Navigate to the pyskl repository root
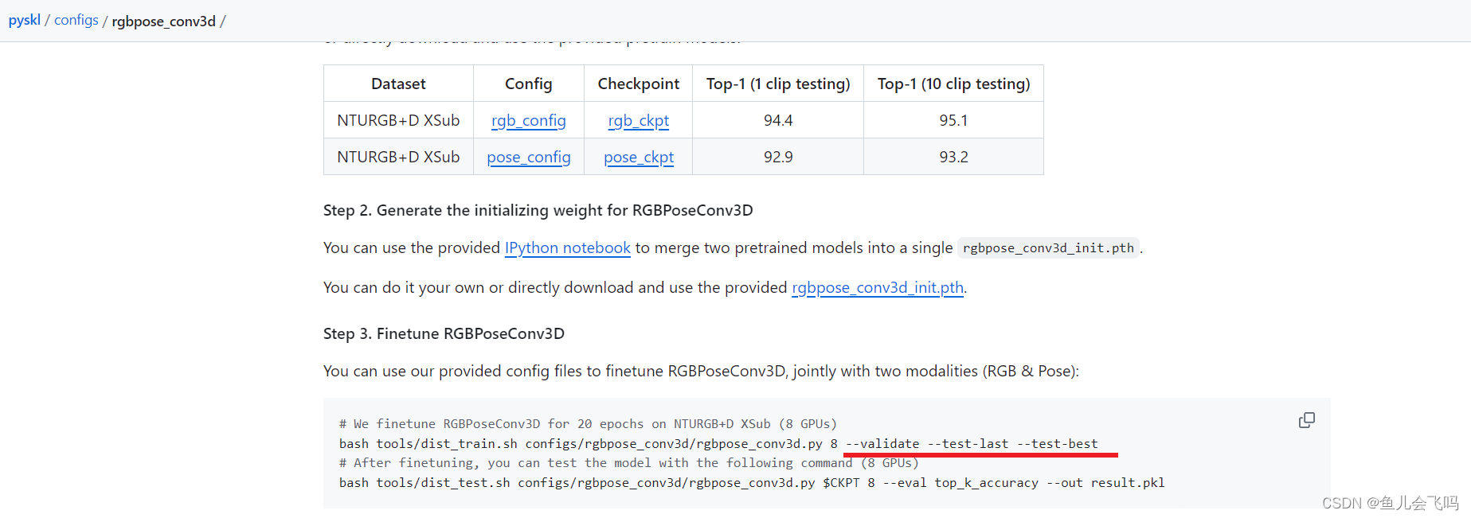The width and height of the screenshot is (1471, 518). coord(24,19)
